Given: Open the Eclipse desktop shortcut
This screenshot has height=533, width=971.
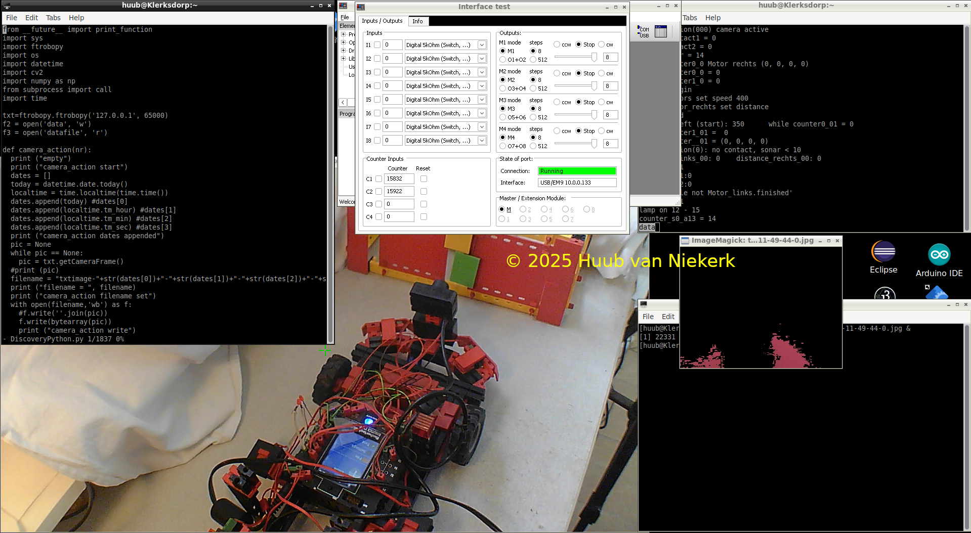Looking at the screenshot, I should pyautogui.click(x=883, y=257).
